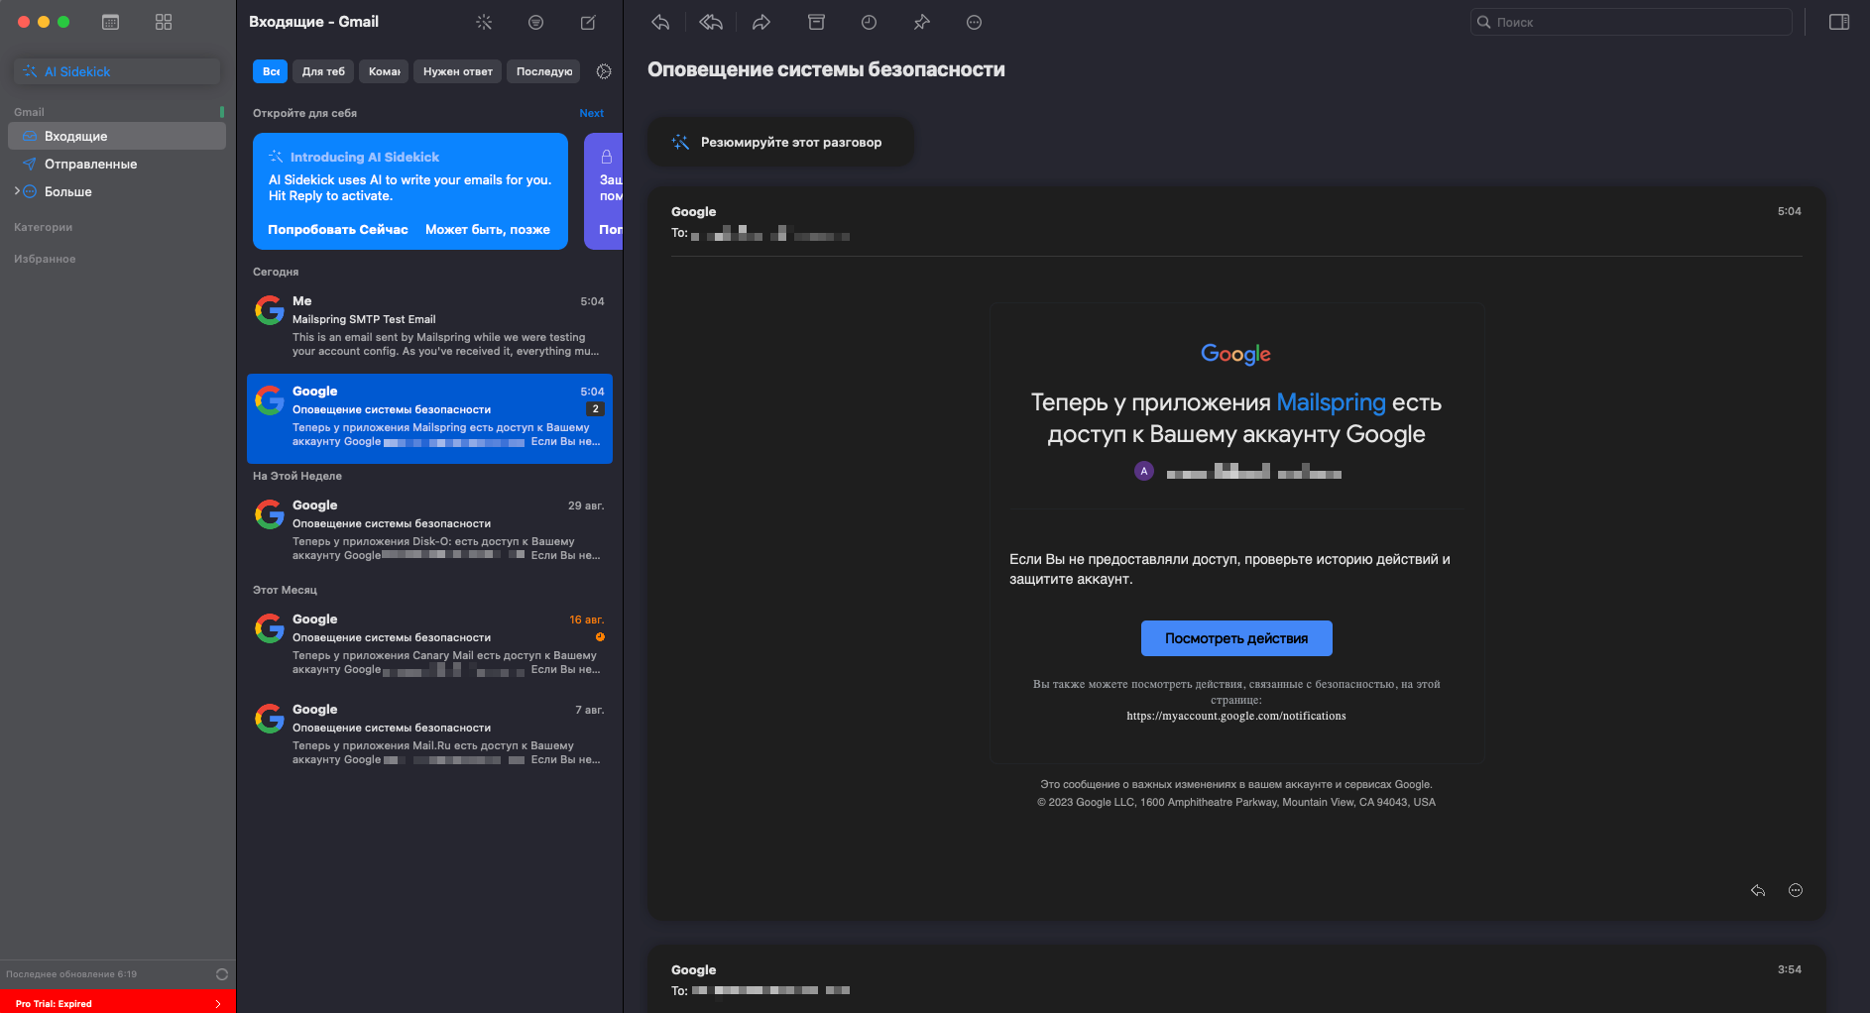Screen dimensions: 1870x1013
Task: Click the Reply All icon in the toolbar
Action: coord(711,22)
